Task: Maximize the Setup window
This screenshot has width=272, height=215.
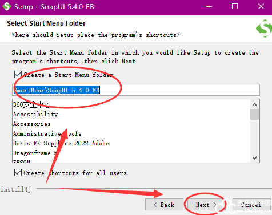Action: 235,6
